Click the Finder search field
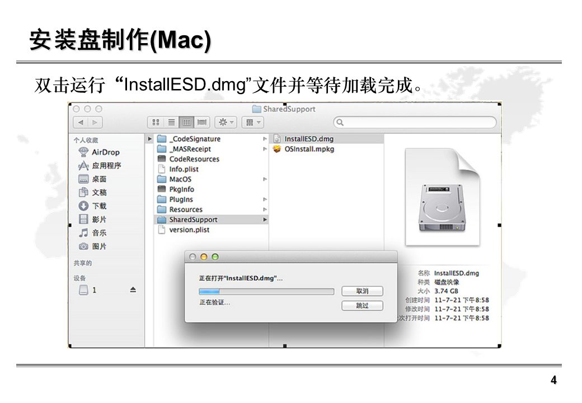This screenshot has width=582, height=403. pyautogui.click(x=415, y=122)
